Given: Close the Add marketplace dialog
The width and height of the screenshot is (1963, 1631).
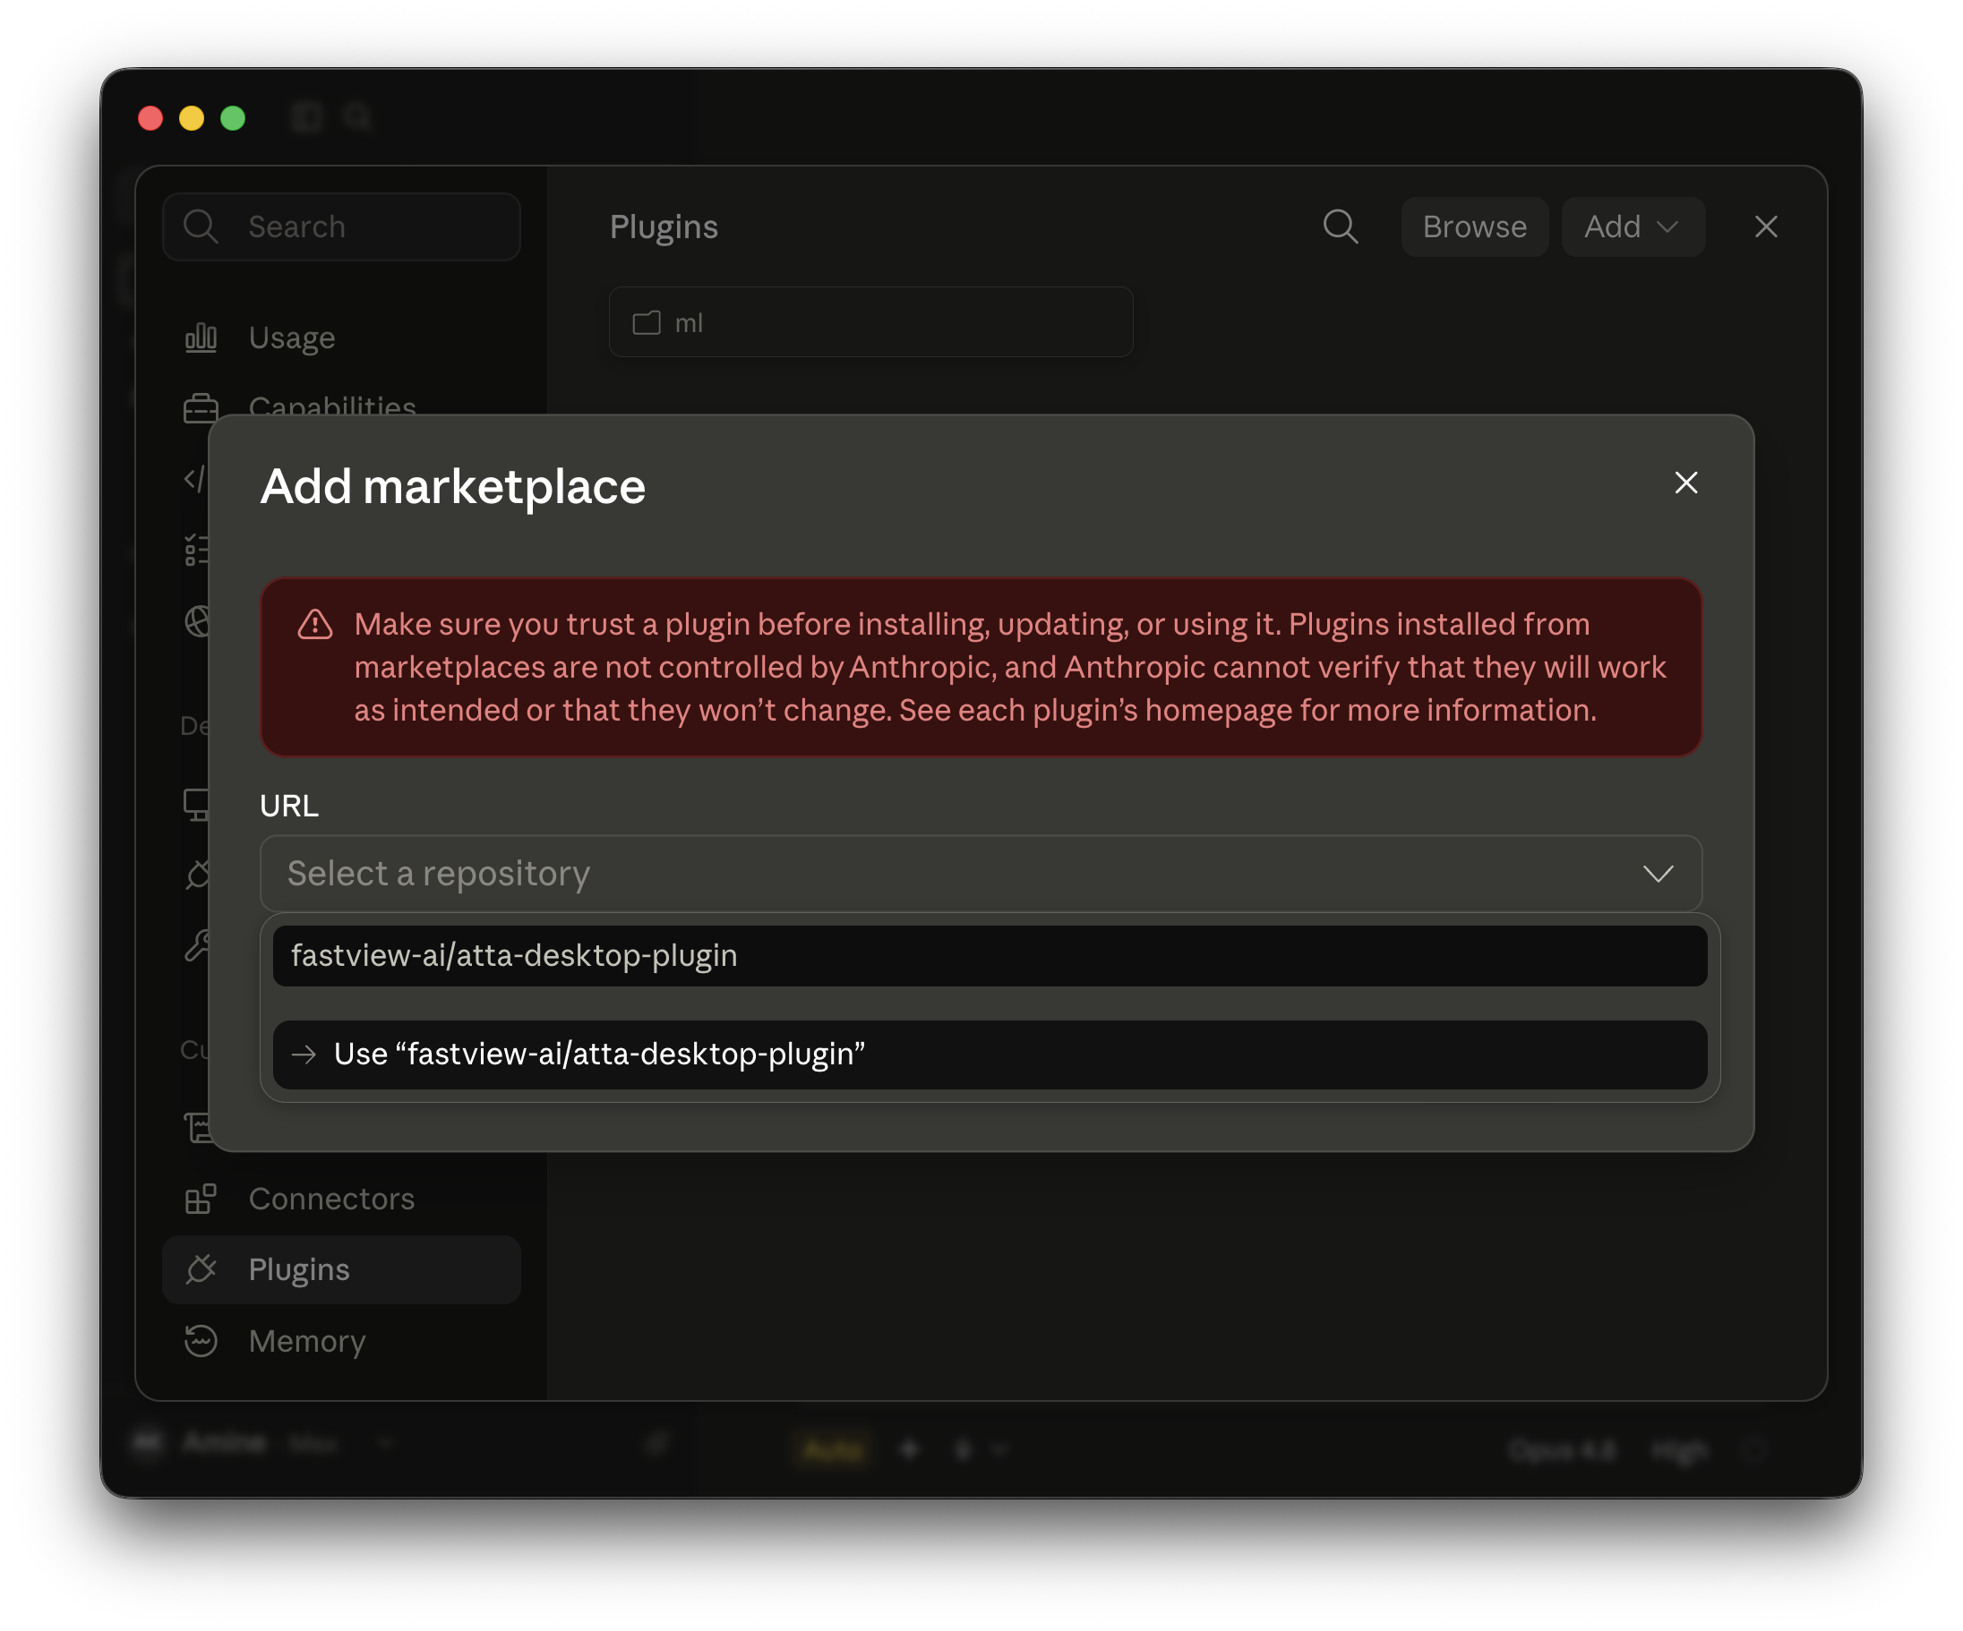Looking at the screenshot, I should click(1685, 483).
